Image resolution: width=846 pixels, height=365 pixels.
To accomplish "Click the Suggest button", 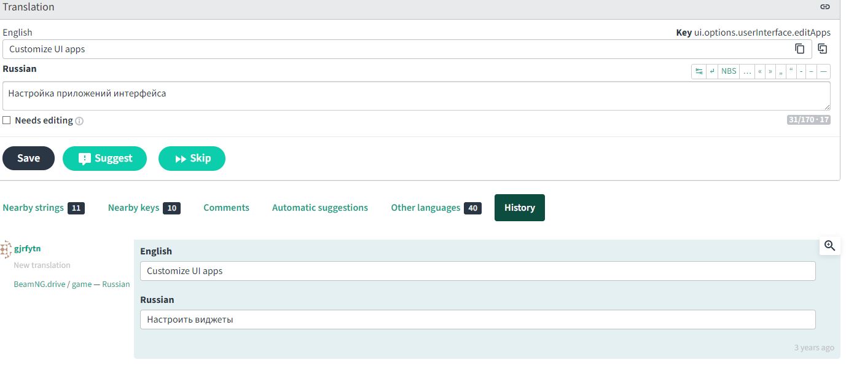I will (105, 158).
